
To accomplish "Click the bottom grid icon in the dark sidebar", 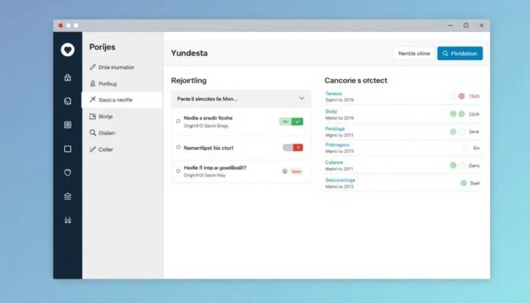I will [68, 220].
